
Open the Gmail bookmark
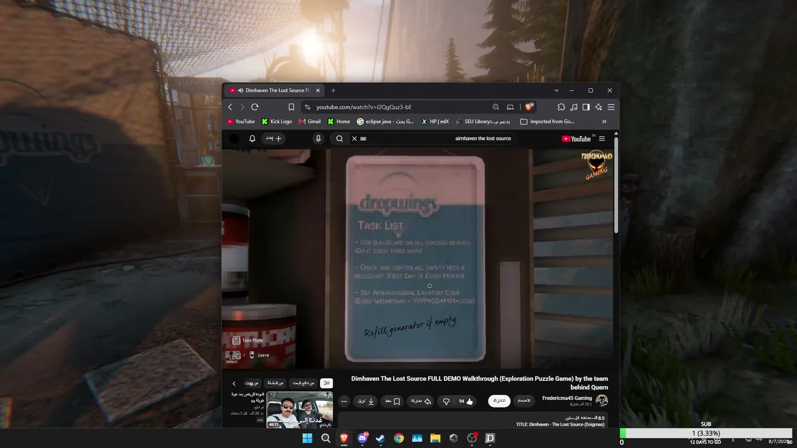pos(309,121)
